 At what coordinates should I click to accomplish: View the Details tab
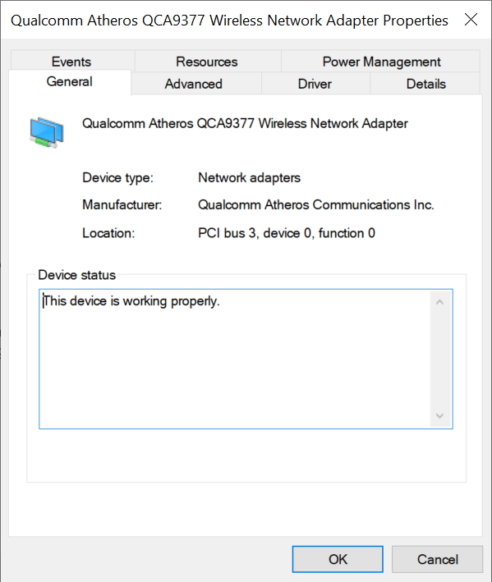[x=426, y=84]
